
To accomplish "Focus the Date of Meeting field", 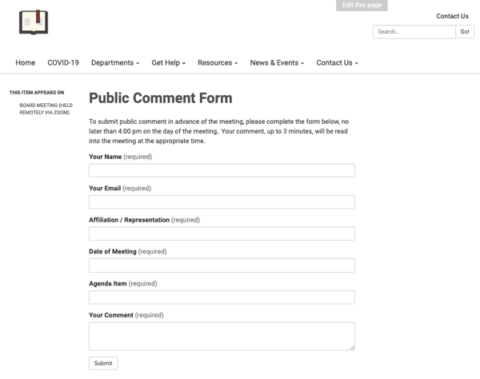I will click(222, 265).
